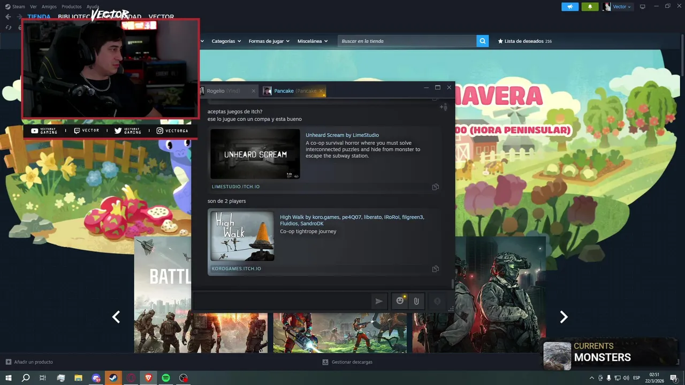The image size is (685, 385).
Task: Open the Task View taskbar icon
Action: (43, 378)
